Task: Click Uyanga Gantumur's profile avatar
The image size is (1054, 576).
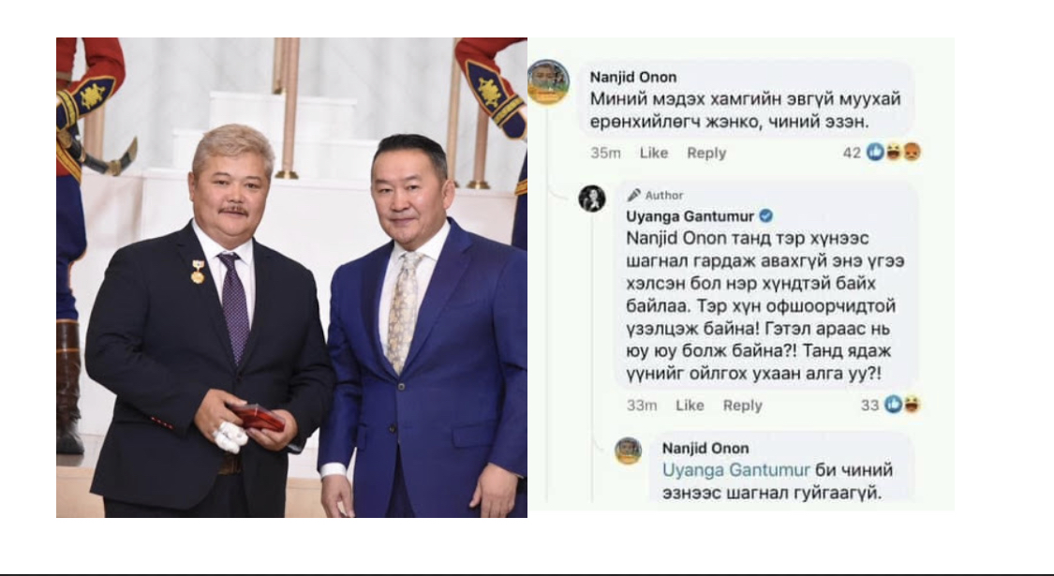Action: [x=592, y=199]
